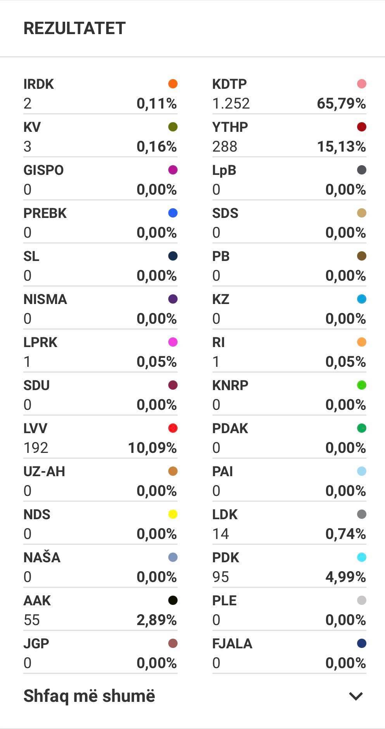Click the gray dot beside LDK

click(x=361, y=514)
